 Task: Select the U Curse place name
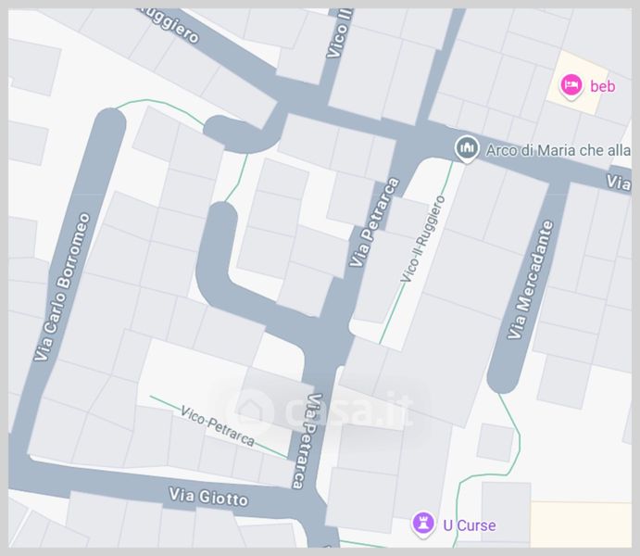point(470,525)
